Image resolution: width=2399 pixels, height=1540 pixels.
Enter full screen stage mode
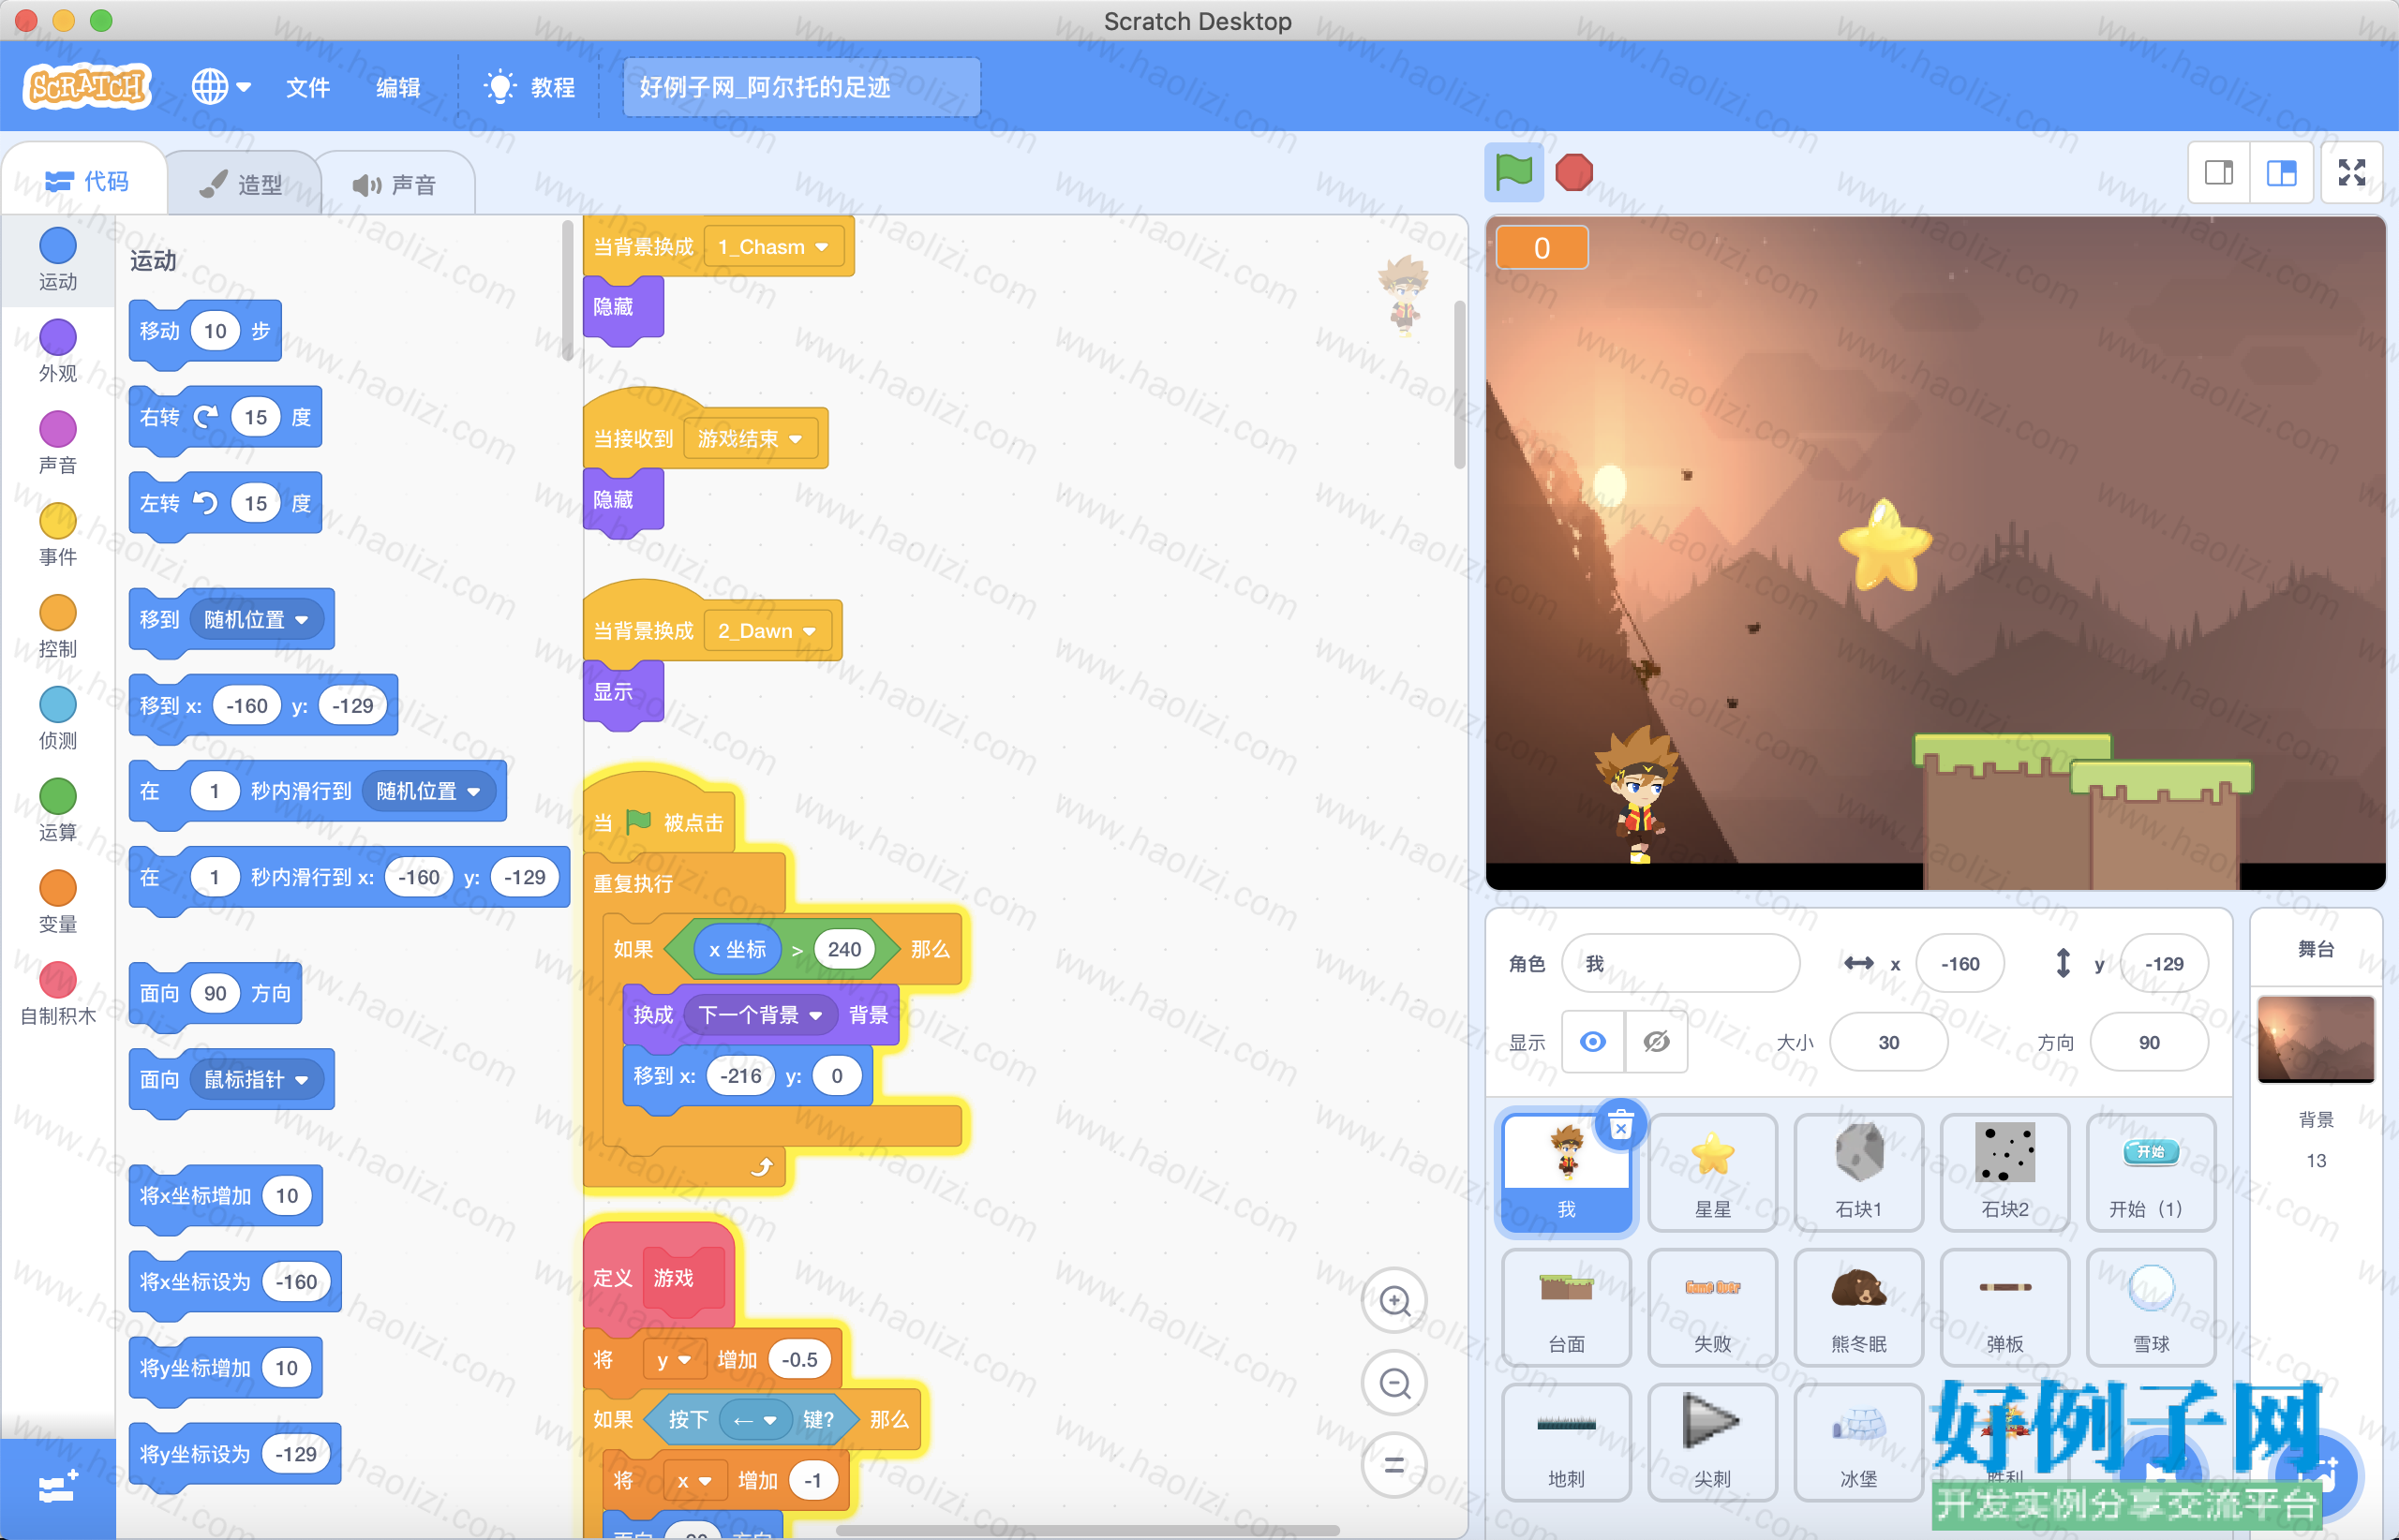(x=2352, y=172)
